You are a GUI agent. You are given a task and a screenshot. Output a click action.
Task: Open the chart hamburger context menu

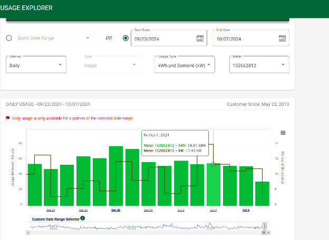click(283, 133)
